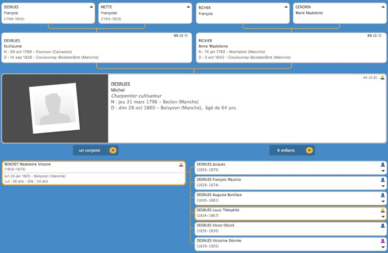Screen dimensions: 388x253
Task: Click person icon on Victorine Désirée card
Action: (x=382, y=241)
